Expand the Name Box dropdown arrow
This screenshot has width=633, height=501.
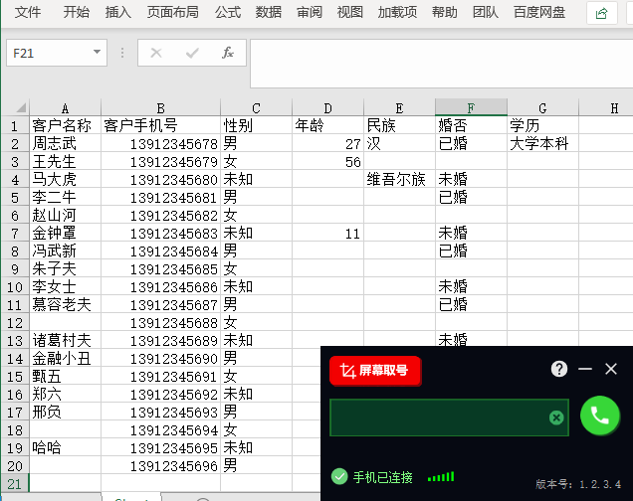(x=97, y=53)
